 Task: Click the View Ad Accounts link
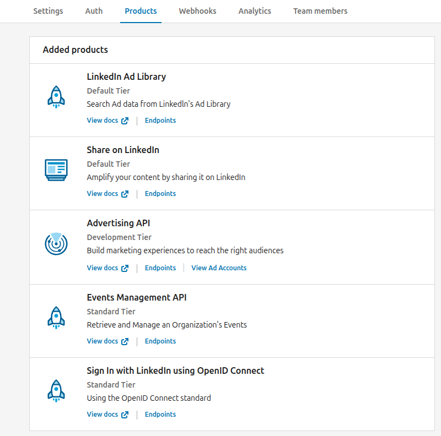tap(219, 268)
